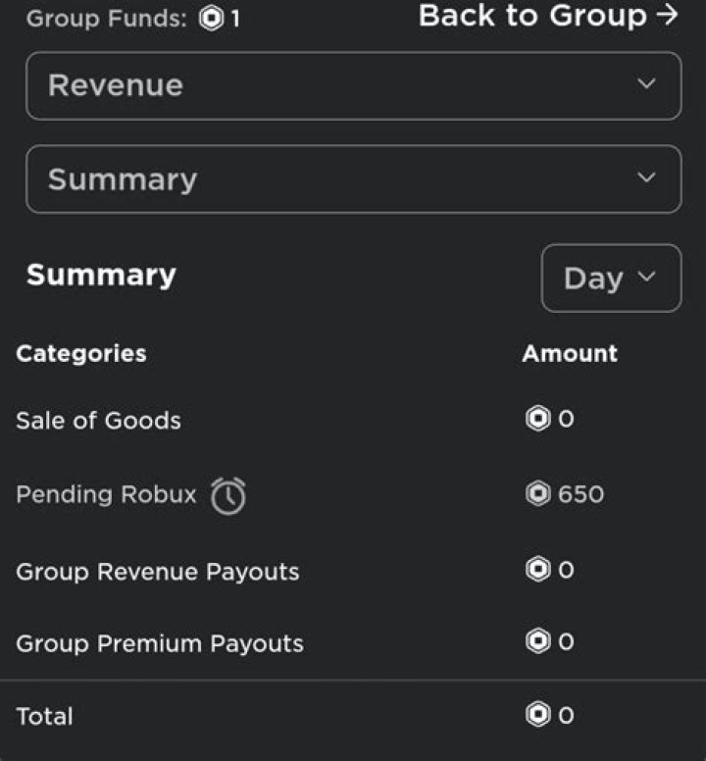Click the Robux icon in the Total row
Viewport: 706px width, 761px height.
pos(538,714)
